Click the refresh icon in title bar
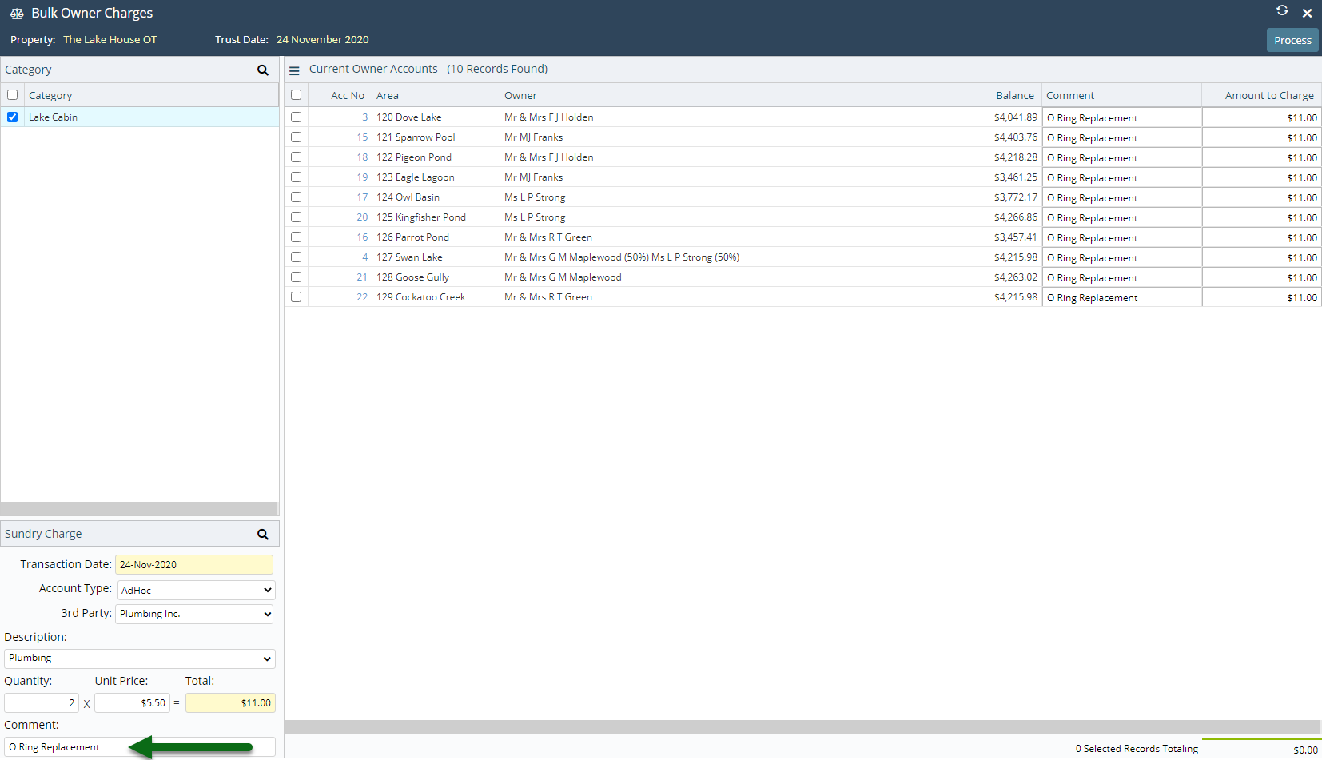Screen dimensions: 1322x760 pyautogui.click(x=1282, y=10)
